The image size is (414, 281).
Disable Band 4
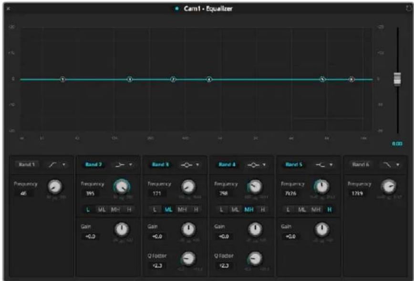pyautogui.click(x=227, y=164)
